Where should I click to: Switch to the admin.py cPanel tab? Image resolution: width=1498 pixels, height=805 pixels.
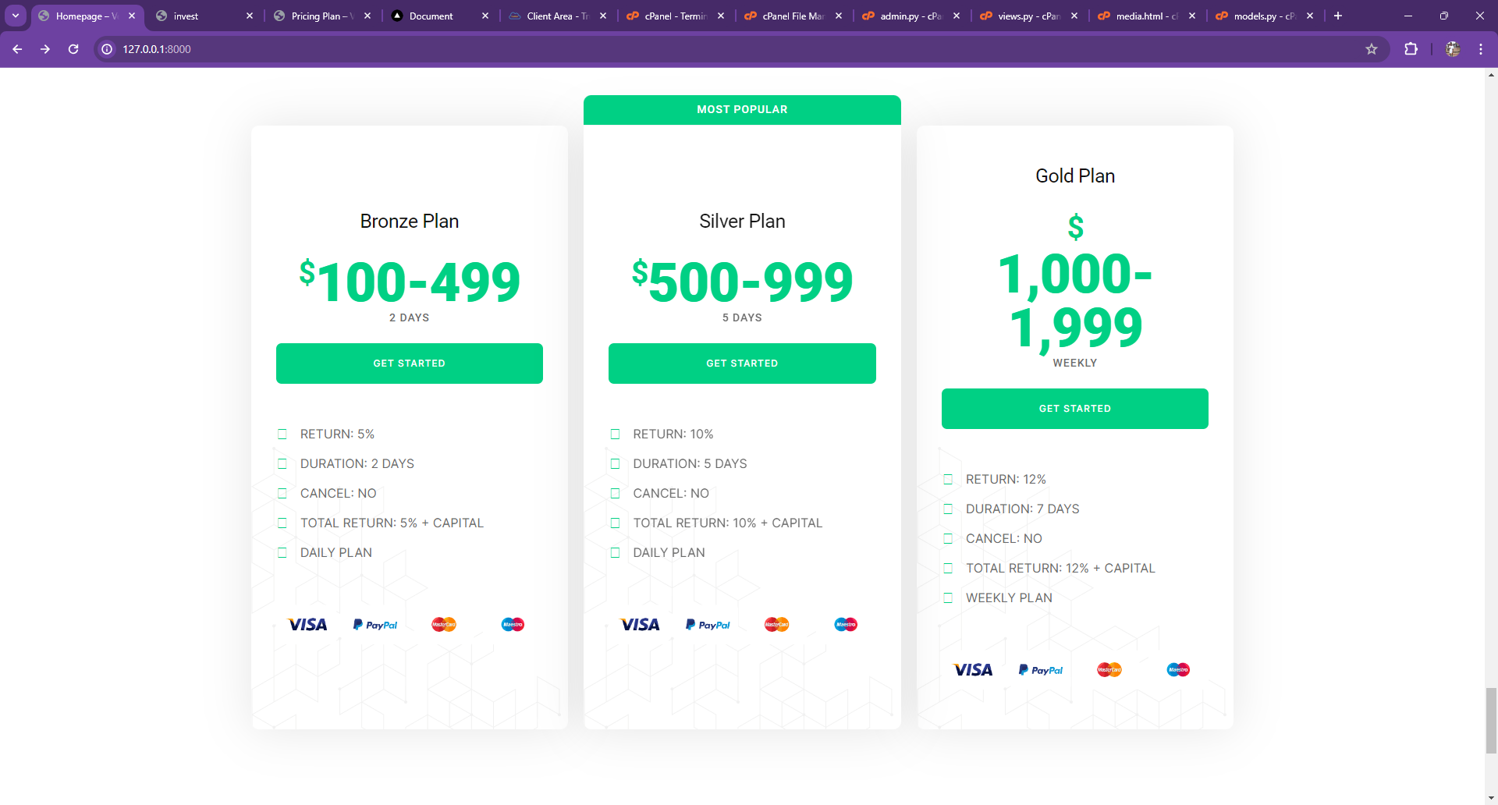(x=910, y=16)
